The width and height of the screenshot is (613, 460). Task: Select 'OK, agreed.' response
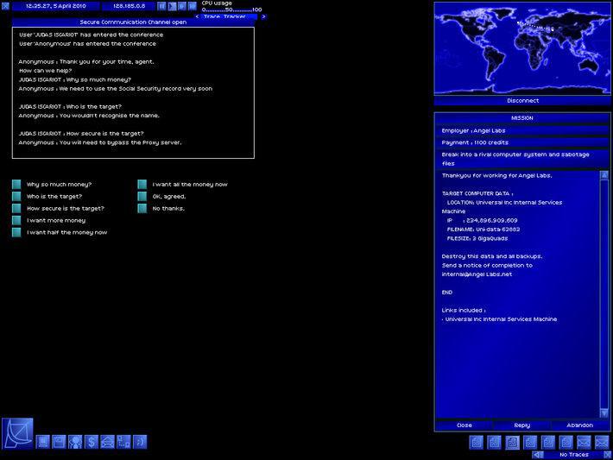[x=142, y=197]
